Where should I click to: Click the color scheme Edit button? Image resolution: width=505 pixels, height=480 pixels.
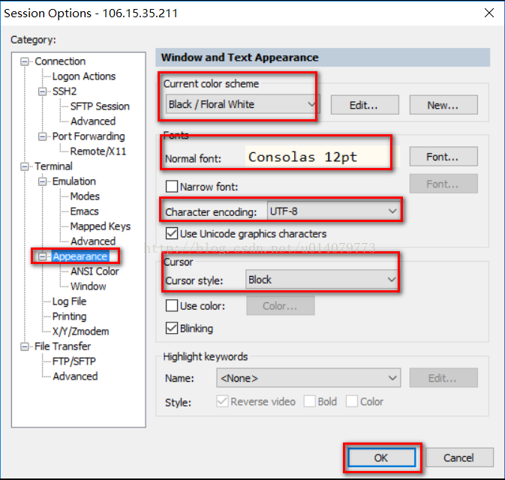[x=365, y=105]
